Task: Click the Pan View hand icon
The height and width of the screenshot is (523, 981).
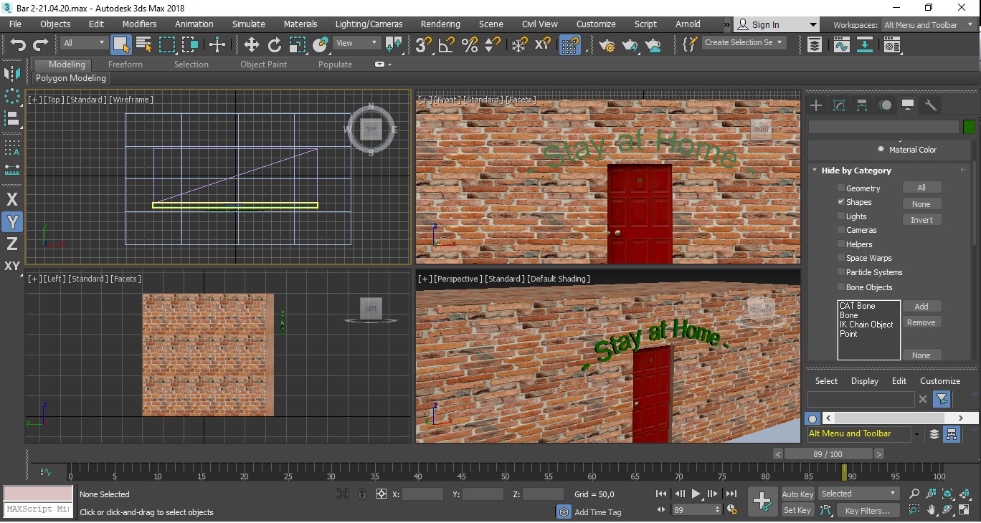Action: (931, 510)
